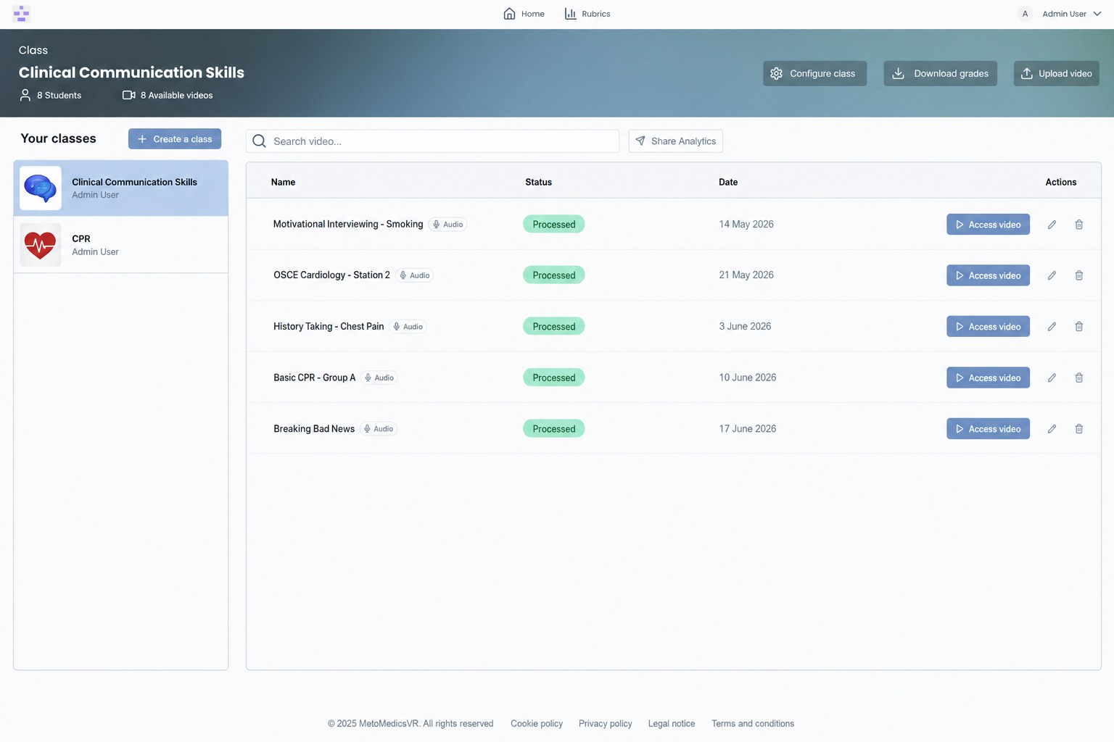Viewport: 1114px width, 742px height.
Task: Open Cookie policy footer link
Action: (537, 724)
